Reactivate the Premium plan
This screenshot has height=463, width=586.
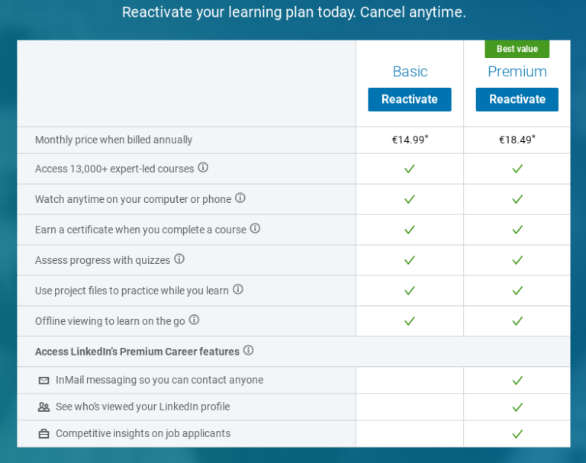click(517, 99)
